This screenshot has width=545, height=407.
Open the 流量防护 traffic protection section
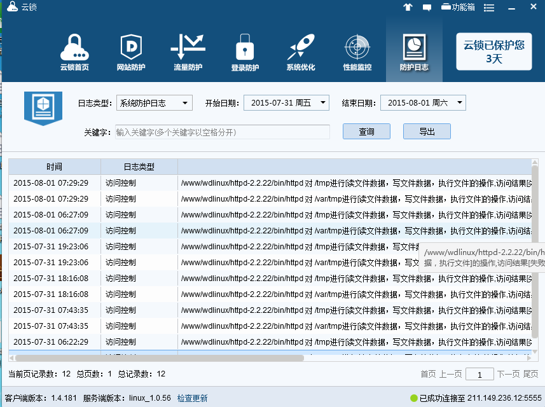coord(188,52)
